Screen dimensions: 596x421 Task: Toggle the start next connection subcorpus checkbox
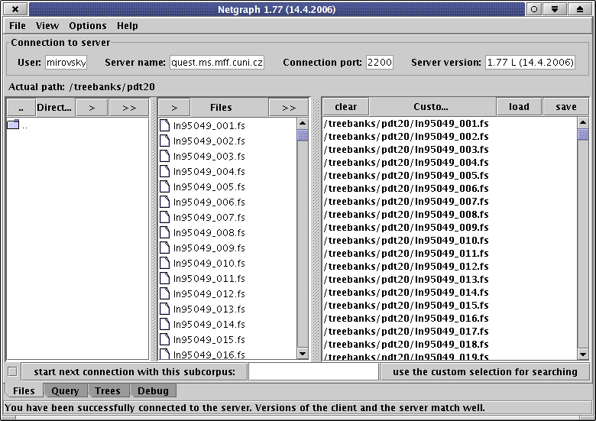[x=12, y=371]
